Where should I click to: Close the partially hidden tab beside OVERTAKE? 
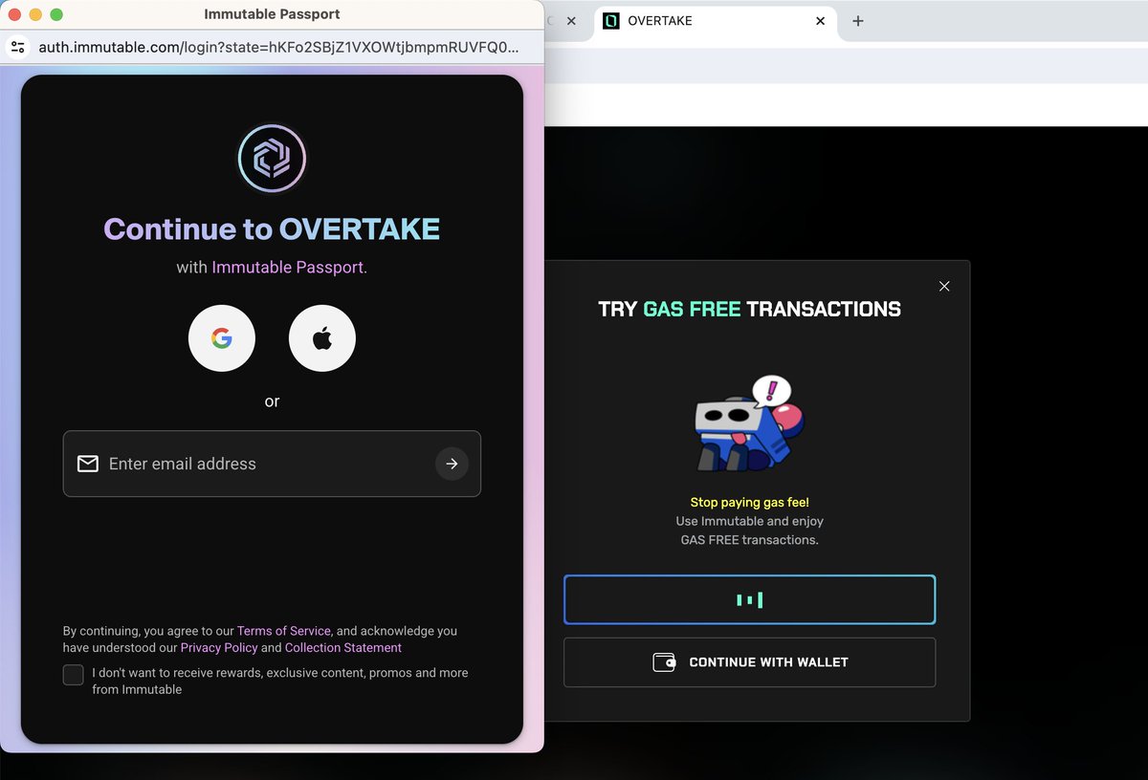(x=571, y=21)
